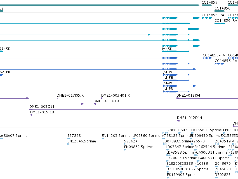Select the jvl-PB label
The width and height of the screenshot is (238, 179).
168,89
